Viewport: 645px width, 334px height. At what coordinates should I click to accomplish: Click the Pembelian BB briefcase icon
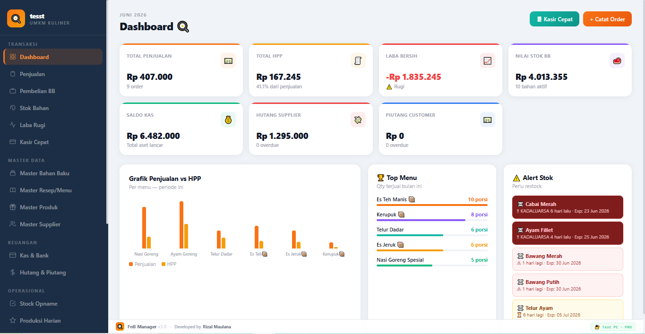coord(13,91)
